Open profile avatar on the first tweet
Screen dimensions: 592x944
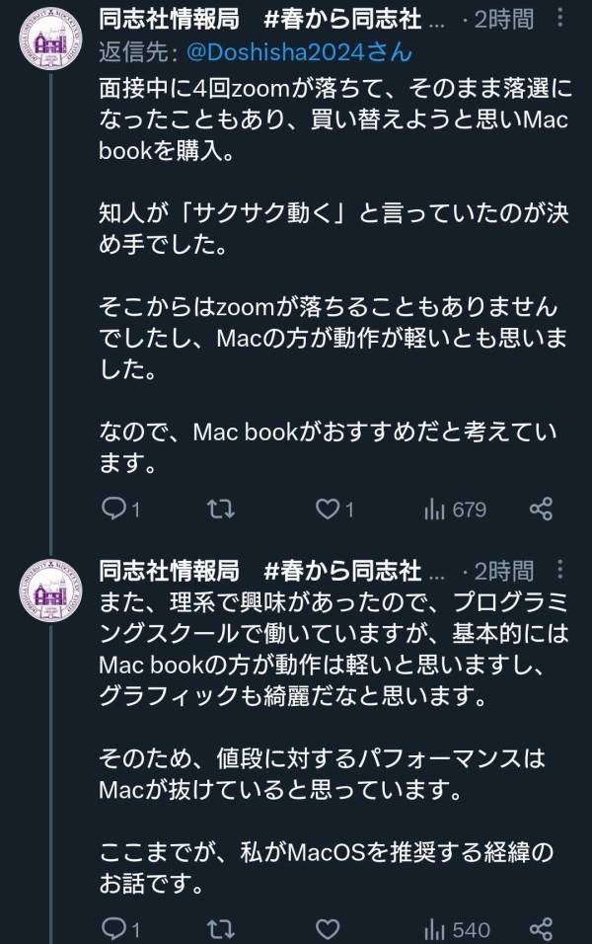coord(48,48)
